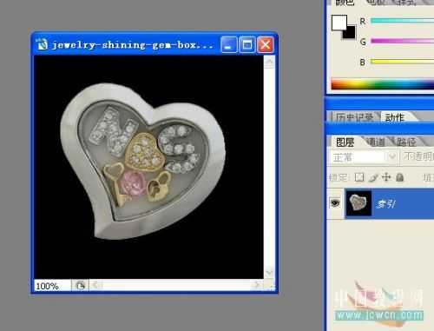Switch to the 图层 layers tab
434x331 pixels.
coord(345,142)
